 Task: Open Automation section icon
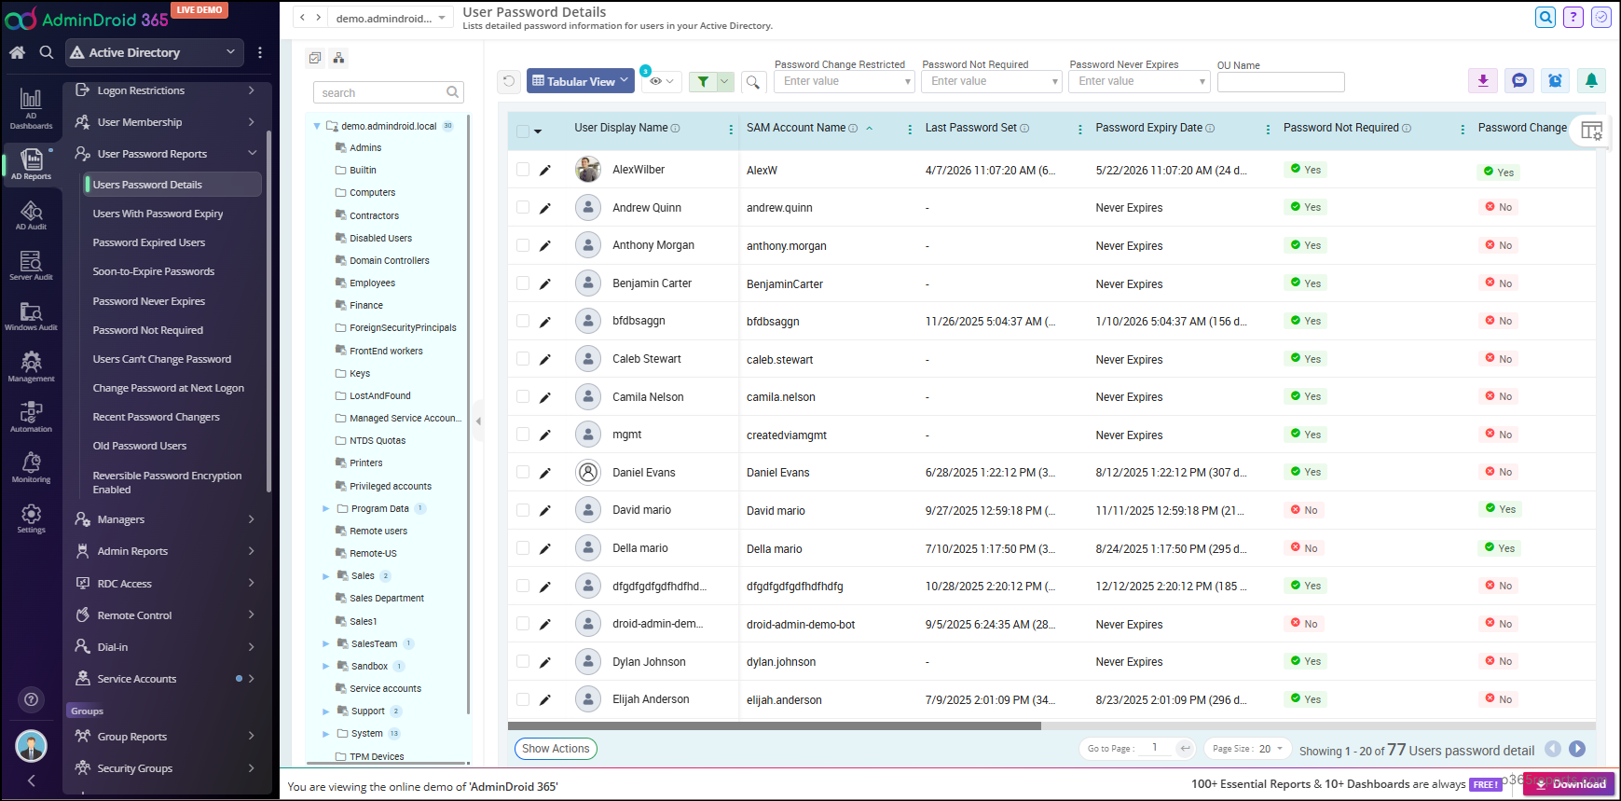[31, 417]
